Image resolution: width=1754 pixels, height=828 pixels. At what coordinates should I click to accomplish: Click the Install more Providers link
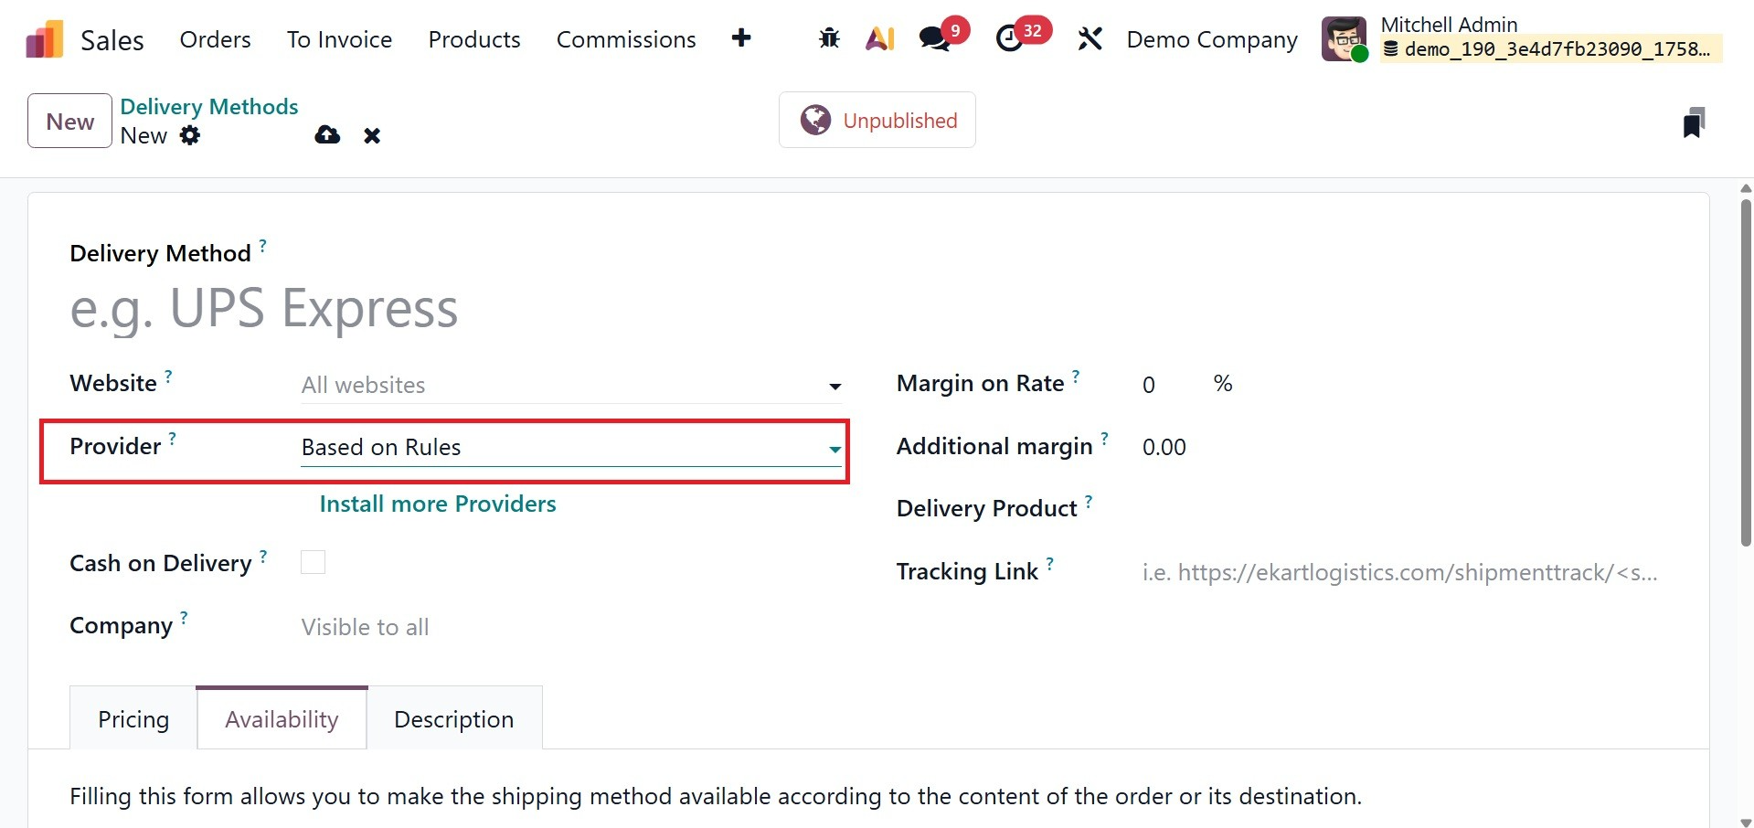pyautogui.click(x=438, y=504)
